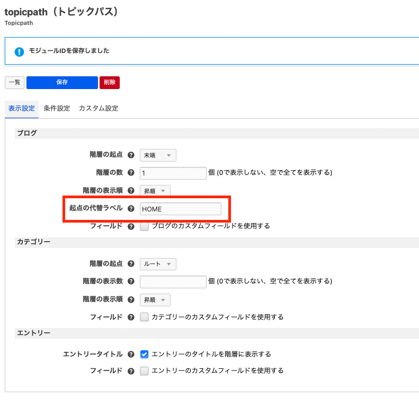Screen dimensions: 419x416
Task: Click help icon beside エントリータイトル
Action: click(131, 355)
